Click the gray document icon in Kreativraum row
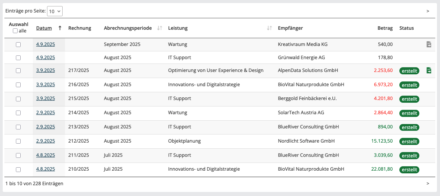Viewport: 440px width, 196px height. 429,44
